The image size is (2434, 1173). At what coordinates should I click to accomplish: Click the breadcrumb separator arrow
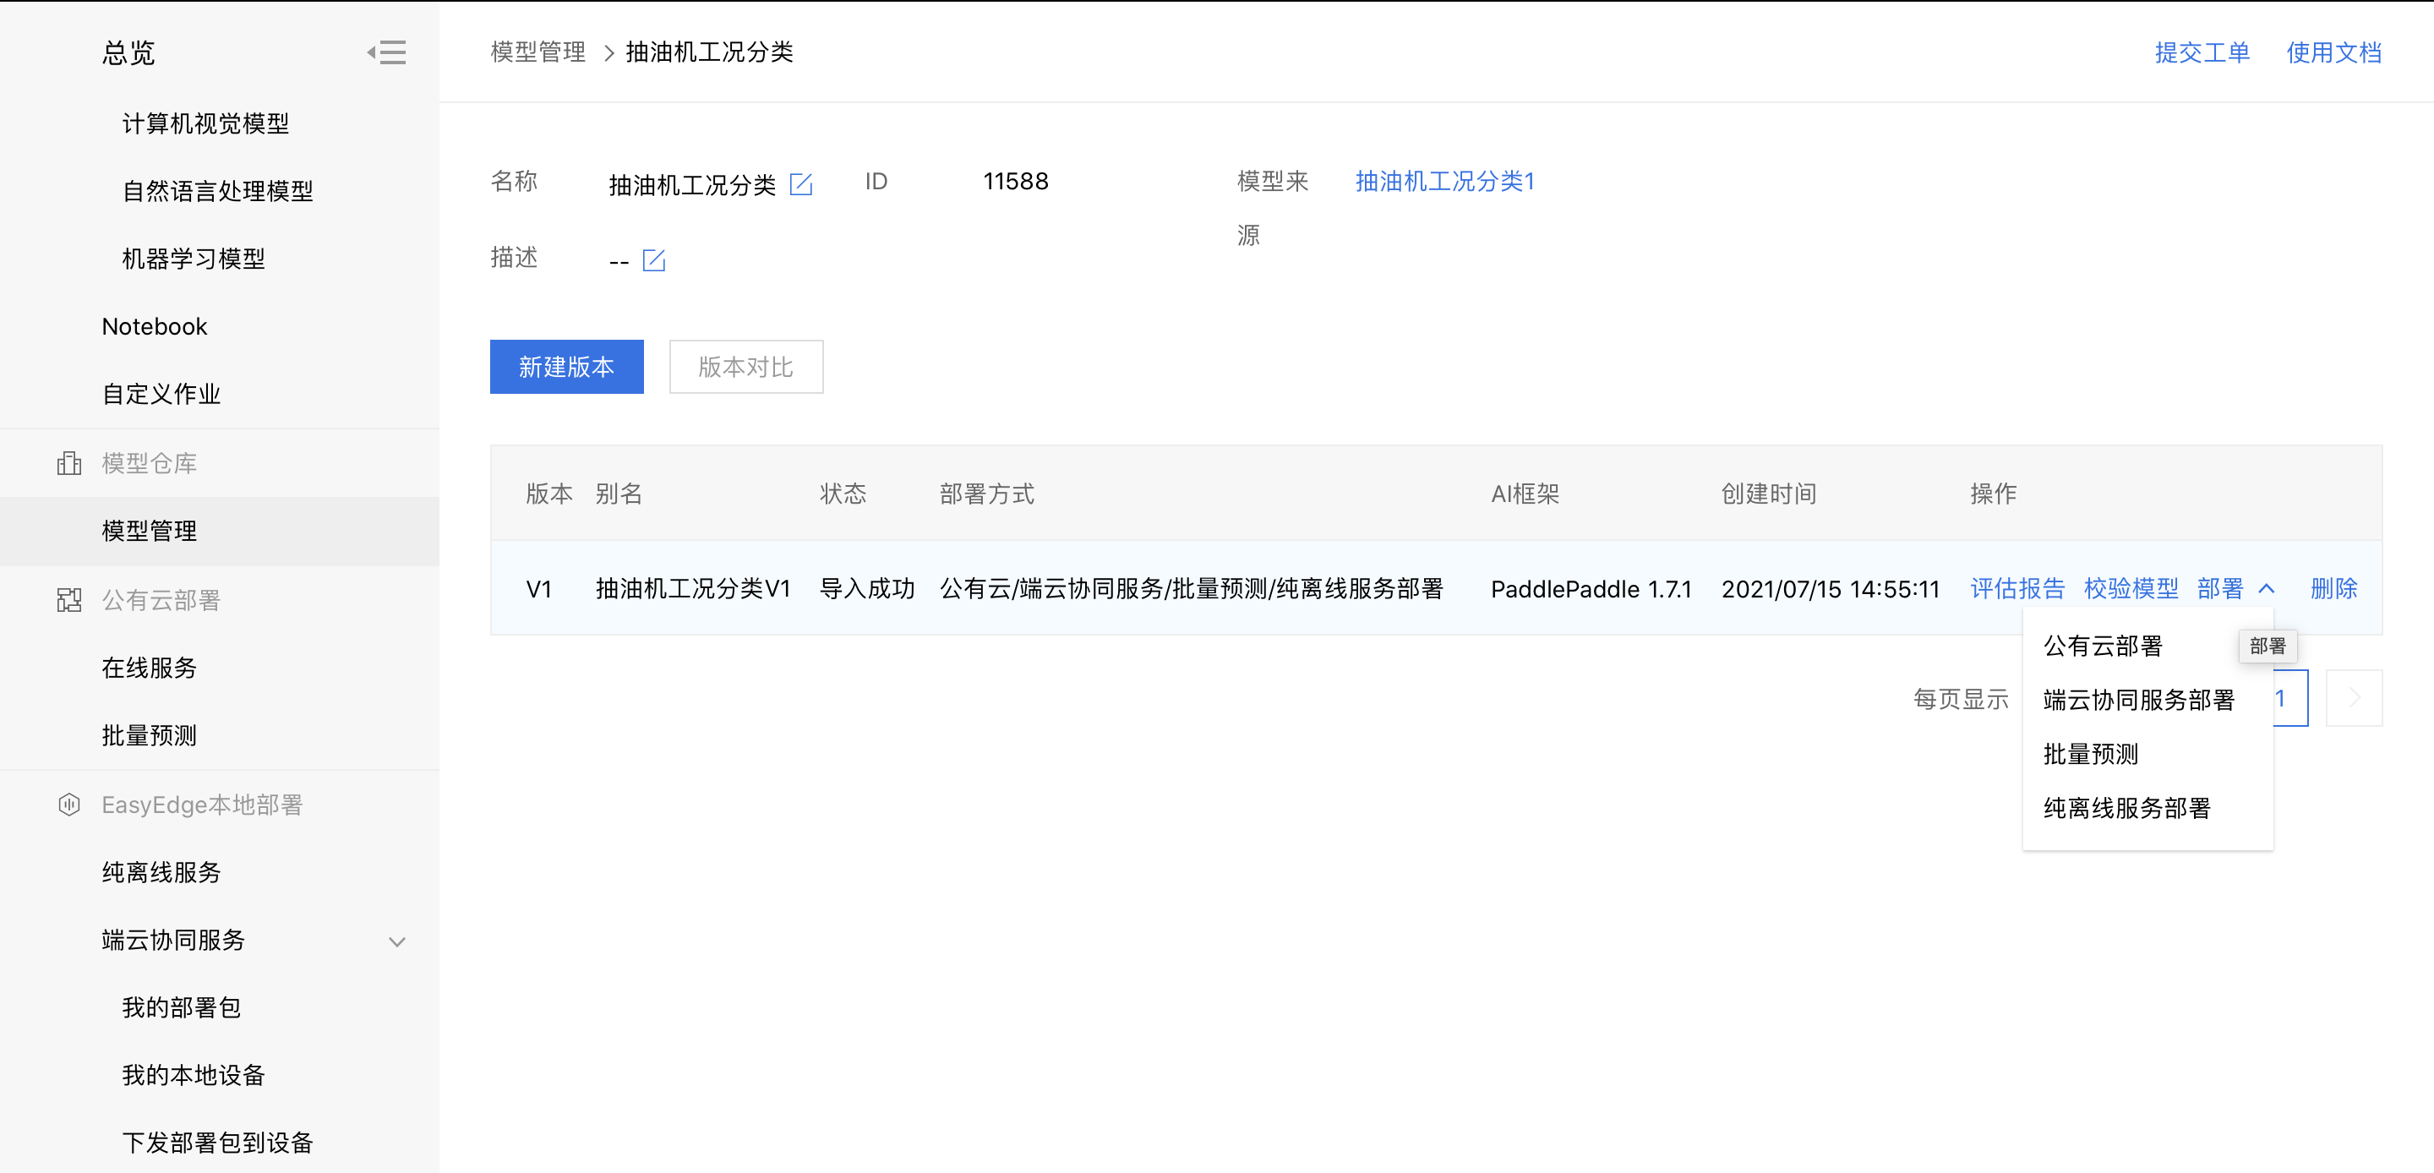[x=608, y=53]
